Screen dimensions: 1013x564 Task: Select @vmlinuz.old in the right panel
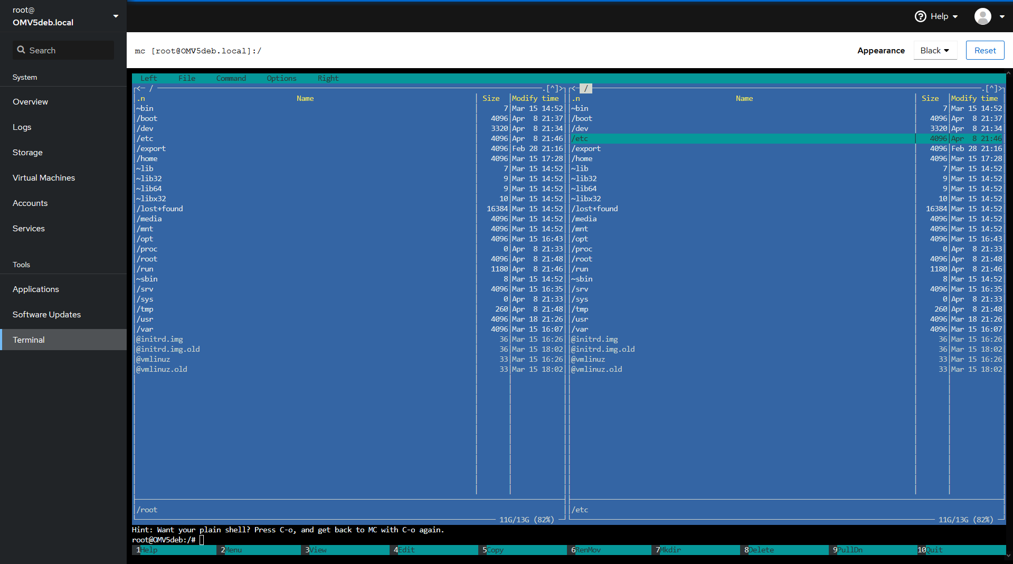tap(787, 369)
